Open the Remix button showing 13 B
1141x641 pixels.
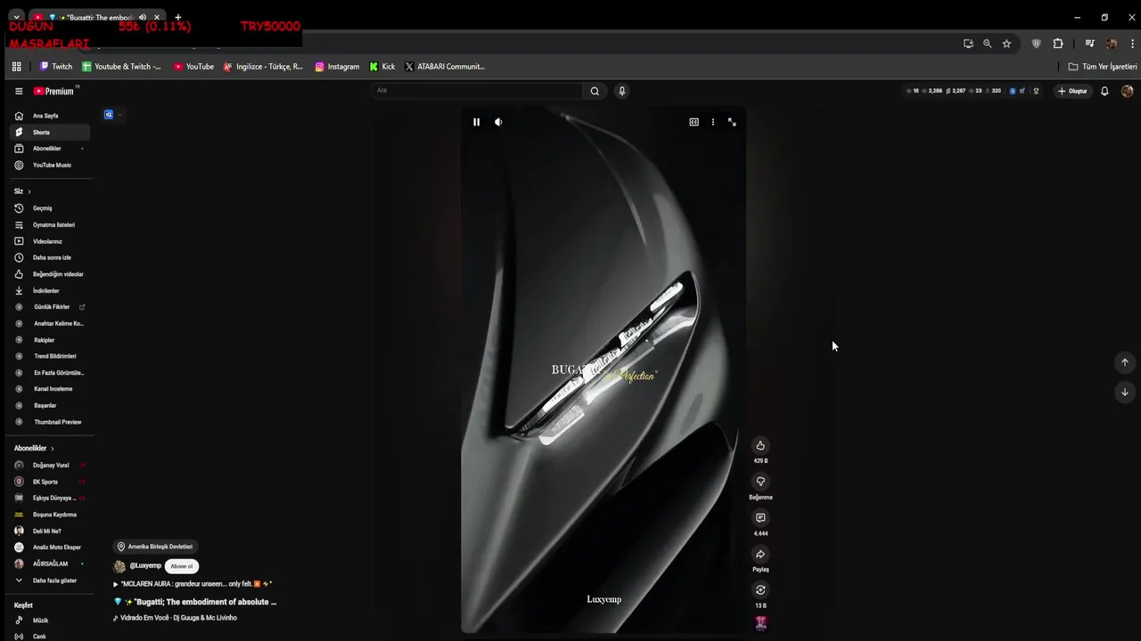point(760,590)
